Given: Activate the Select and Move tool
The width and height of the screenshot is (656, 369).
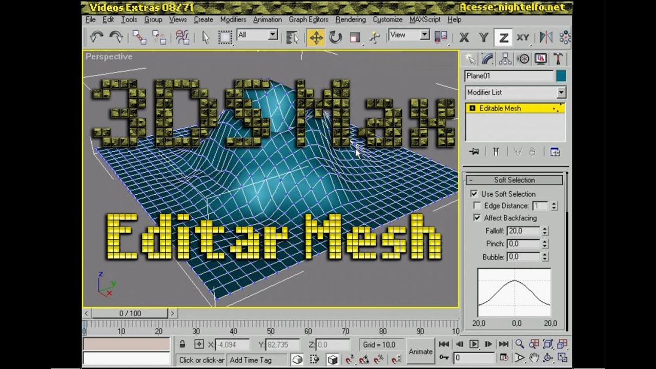Looking at the screenshot, I should [316, 37].
